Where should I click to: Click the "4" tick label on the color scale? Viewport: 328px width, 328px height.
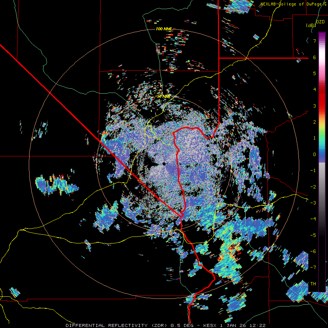tap(315, 90)
